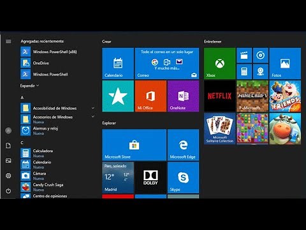
Task: Open the webcam small tile
Action: [x=261, y=72]
